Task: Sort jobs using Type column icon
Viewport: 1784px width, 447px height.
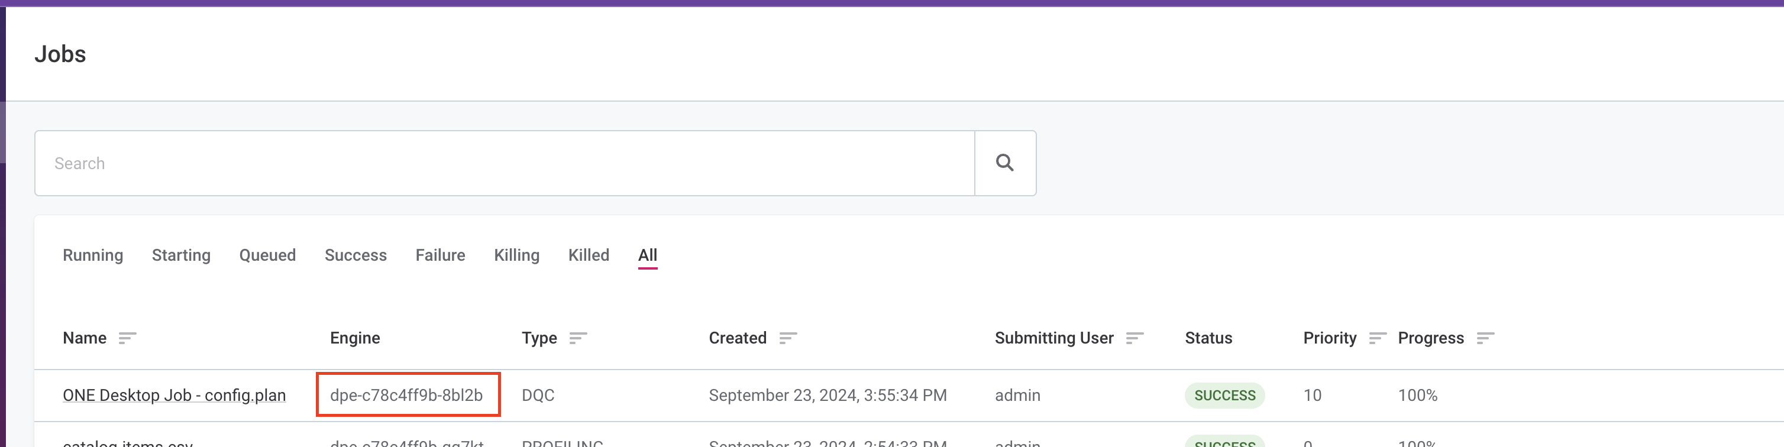Action: point(577,338)
